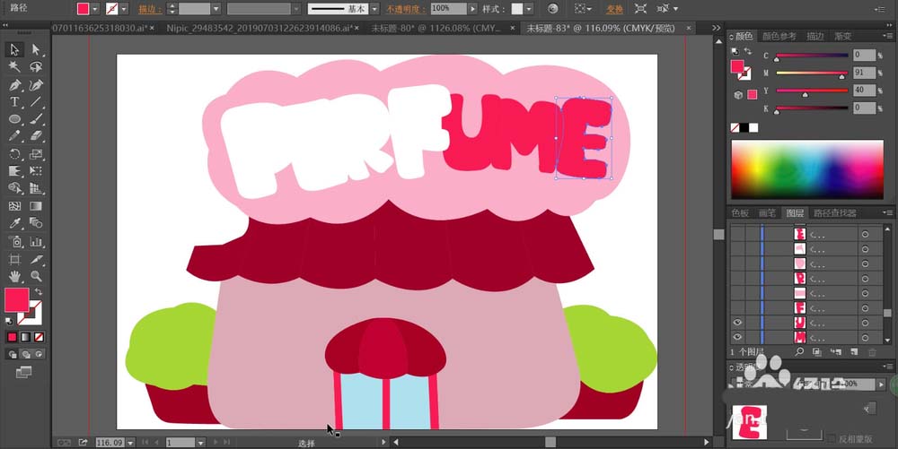The height and width of the screenshot is (449, 898).
Task: Click the 不透明度 link in control bar
Action: click(x=406, y=9)
